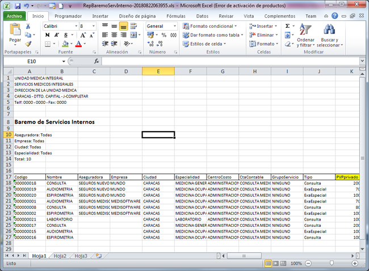This screenshot has height=271, width=369.
Task: Toggle bold formatting
Action: [47, 35]
